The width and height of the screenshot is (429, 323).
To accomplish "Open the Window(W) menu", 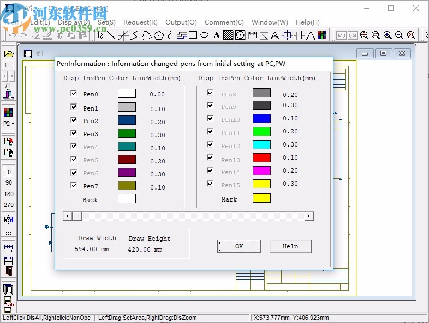I will [x=270, y=22].
